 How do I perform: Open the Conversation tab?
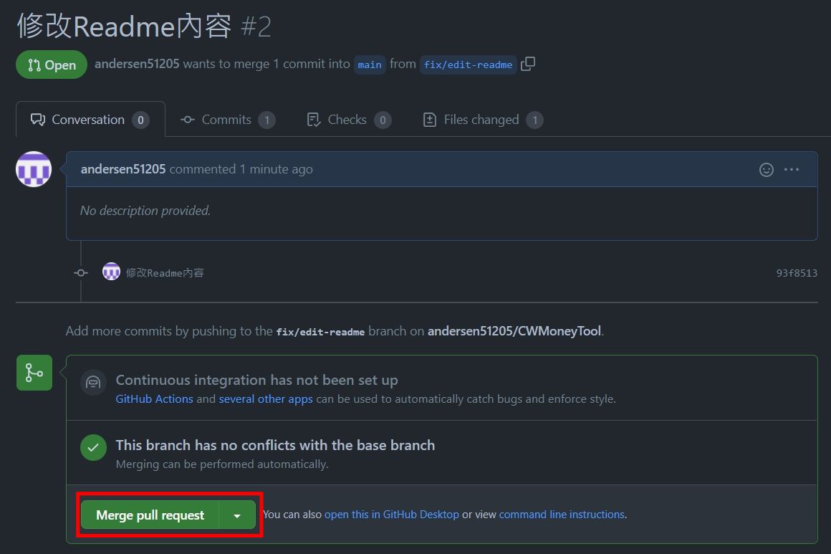point(90,120)
